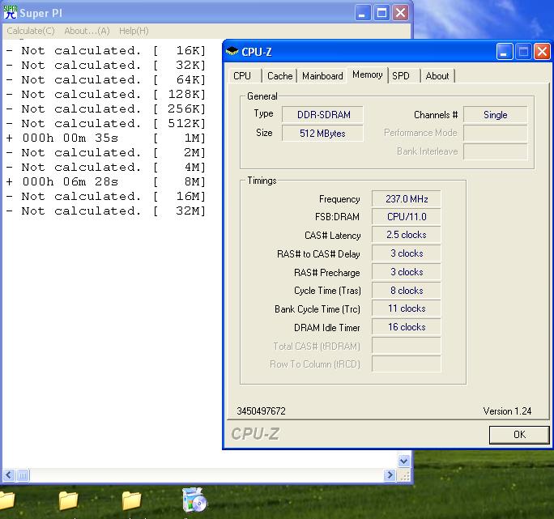Screen dimensions: 554x519
Task: Click the 'Not calculated' 128K row
Action: tap(105, 95)
